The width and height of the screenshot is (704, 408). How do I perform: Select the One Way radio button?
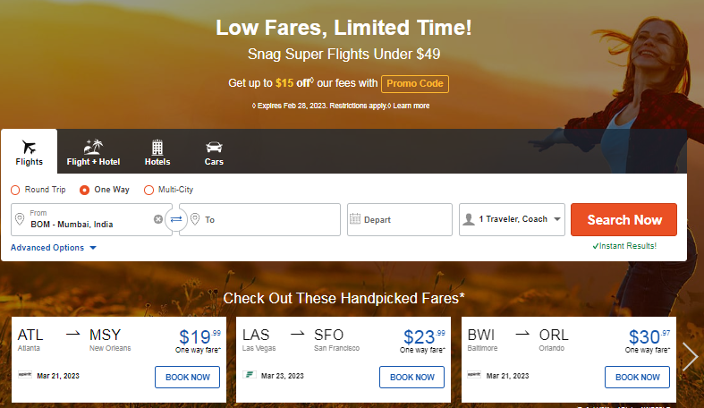[85, 190]
